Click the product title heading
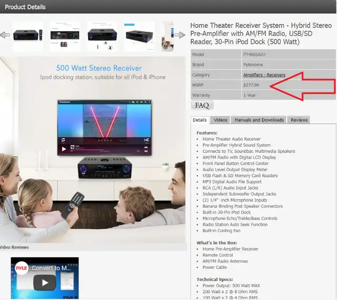Image resolution: width=337 pixels, height=300 pixels. click(x=261, y=34)
